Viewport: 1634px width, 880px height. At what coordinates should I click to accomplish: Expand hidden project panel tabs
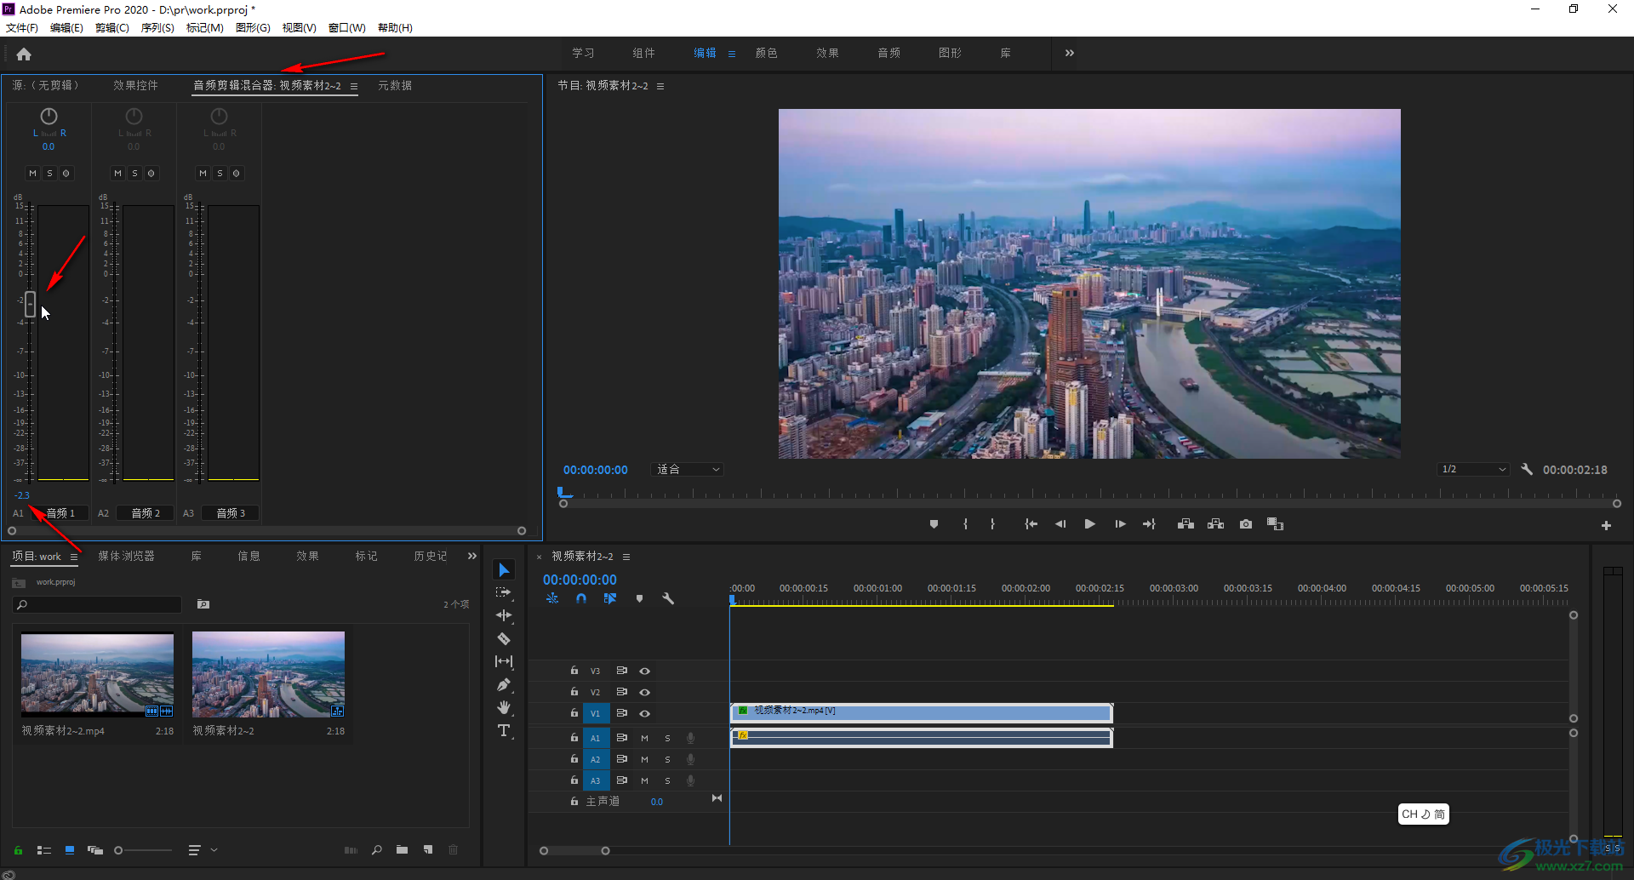[x=472, y=556]
